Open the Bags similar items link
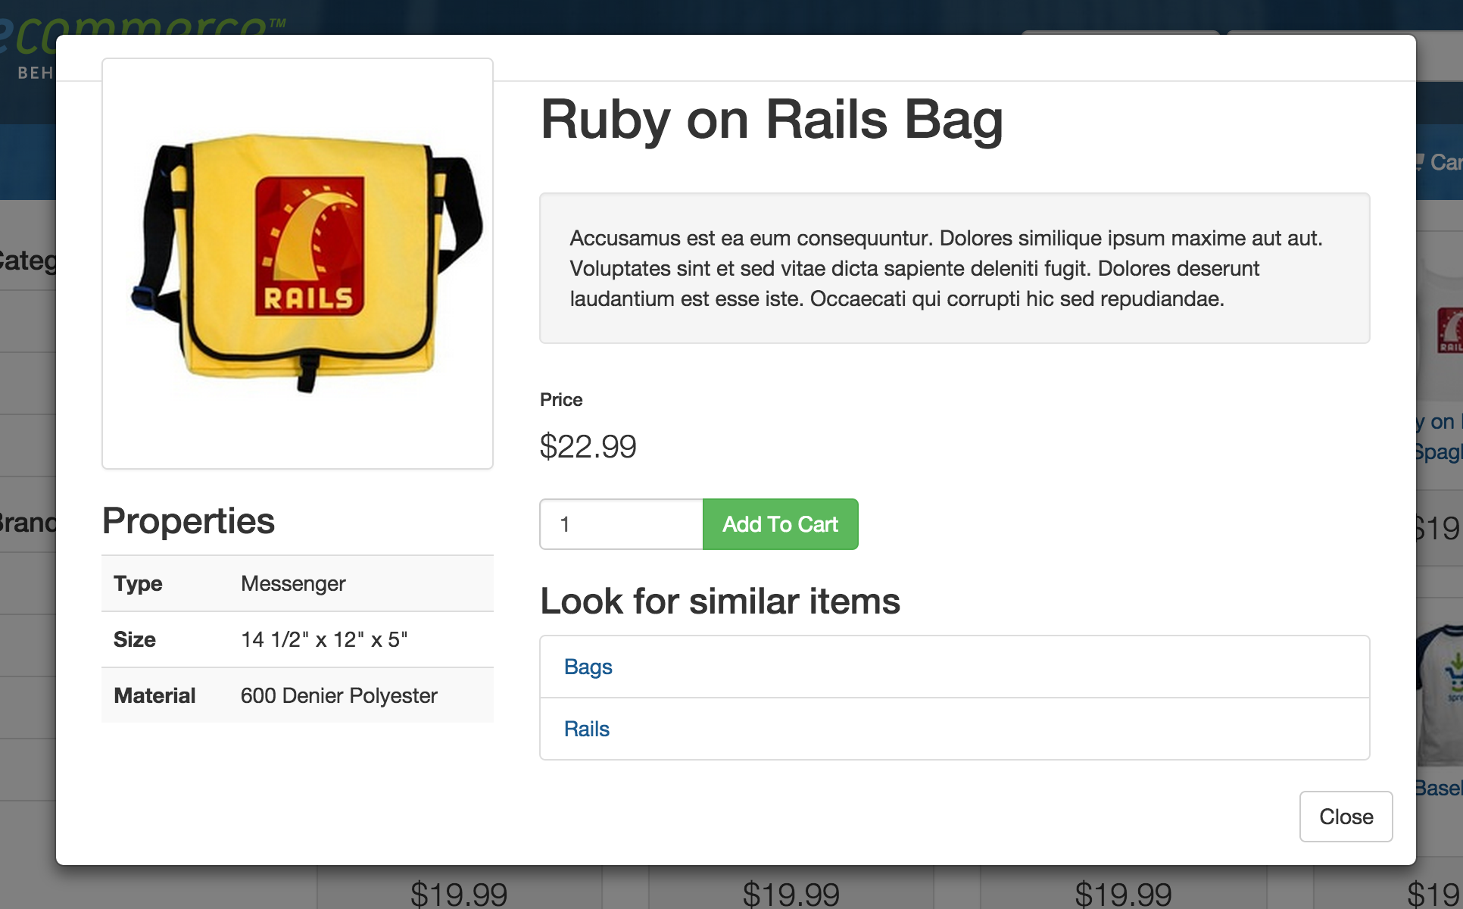 click(588, 667)
